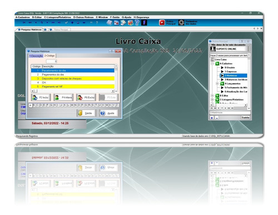Click the computer network icon in toolbar
278x215 pixels.
[x=123, y=23]
